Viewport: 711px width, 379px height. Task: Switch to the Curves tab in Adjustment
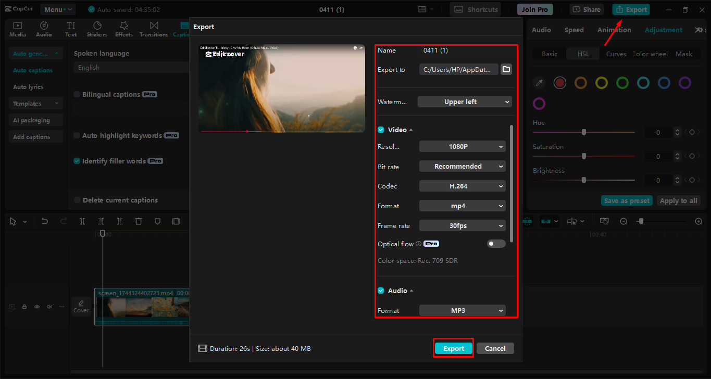pyautogui.click(x=616, y=54)
